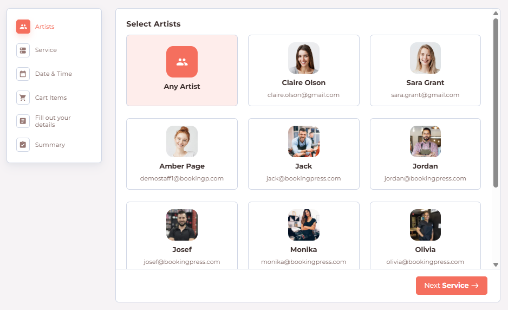Click the arrow in the Next Service button

click(x=475, y=286)
